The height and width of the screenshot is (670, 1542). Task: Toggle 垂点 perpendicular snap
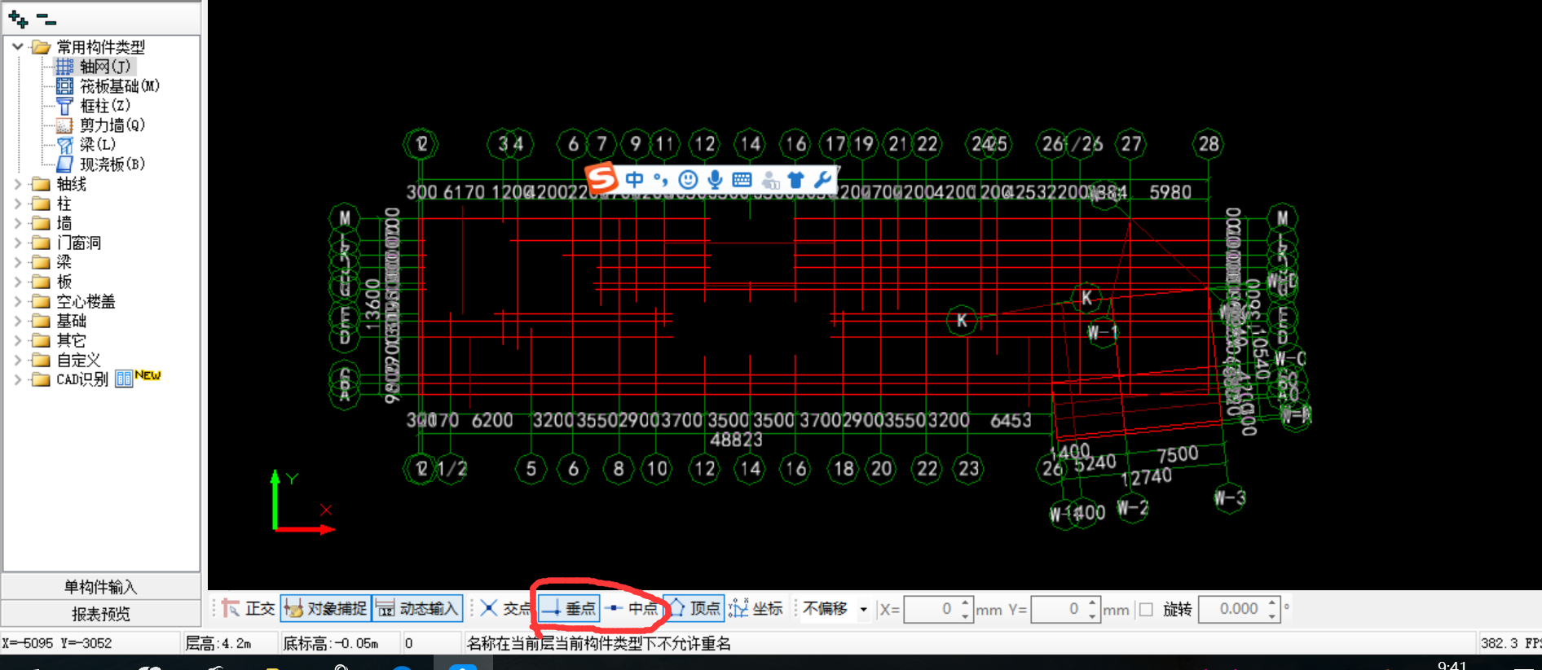(569, 609)
